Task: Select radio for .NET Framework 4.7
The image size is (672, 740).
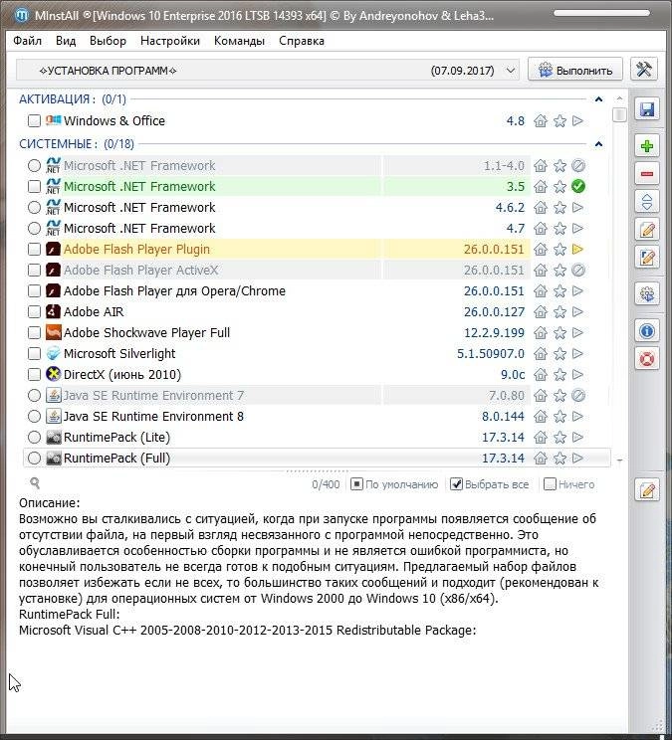Action: tap(34, 229)
